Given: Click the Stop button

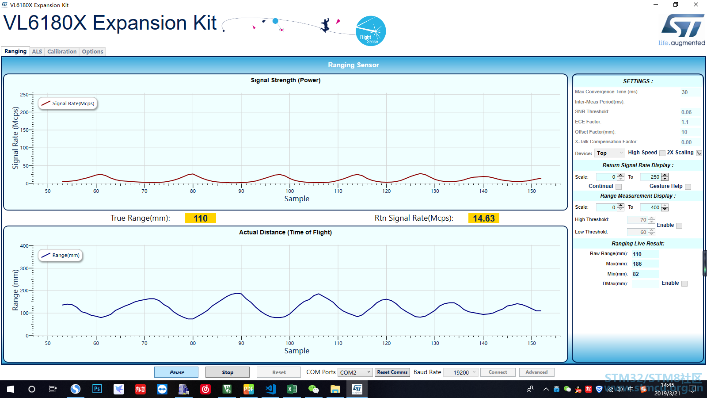Looking at the screenshot, I should (228, 372).
